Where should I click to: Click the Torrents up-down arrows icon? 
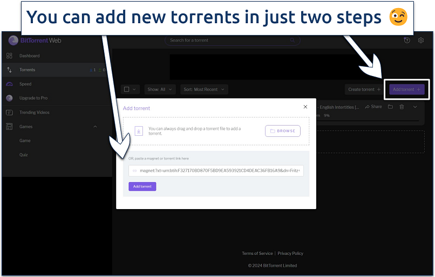coord(9,70)
